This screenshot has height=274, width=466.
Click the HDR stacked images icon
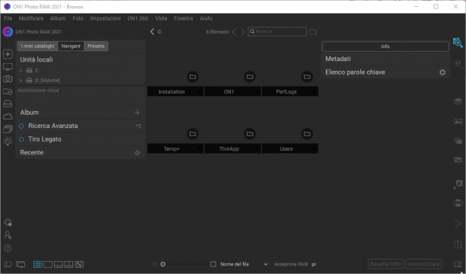tap(458, 140)
